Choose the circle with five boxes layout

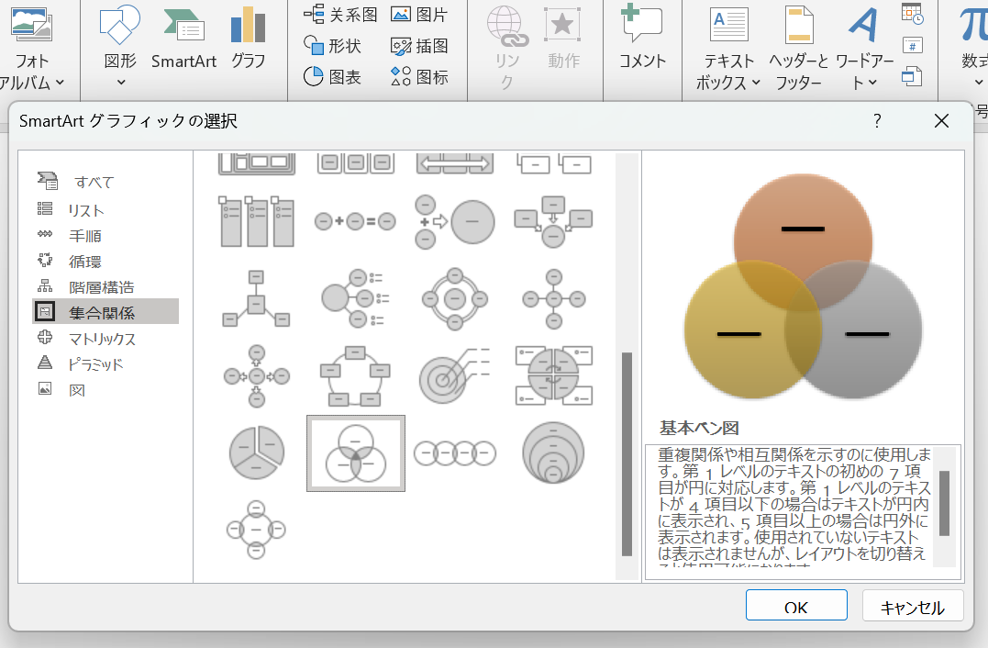coord(355,376)
